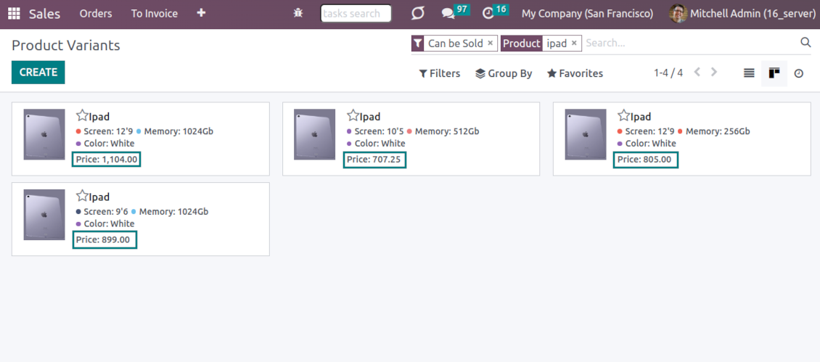
Task: Click the 1-4 / 4 pager counter
Action: [668, 73]
